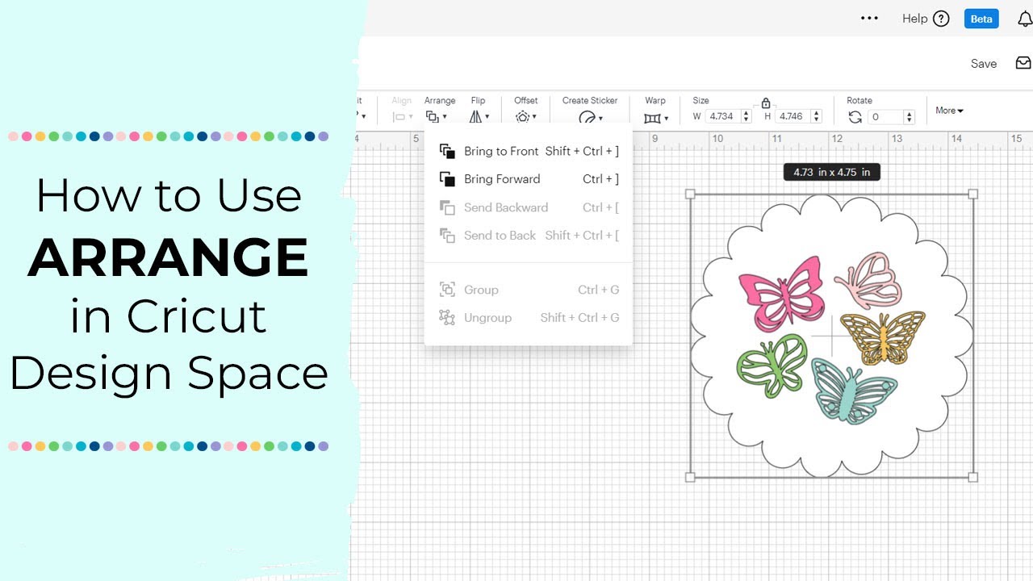Click the Beta badge button
This screenshot has height=581, width=1033.
[981, 19]
